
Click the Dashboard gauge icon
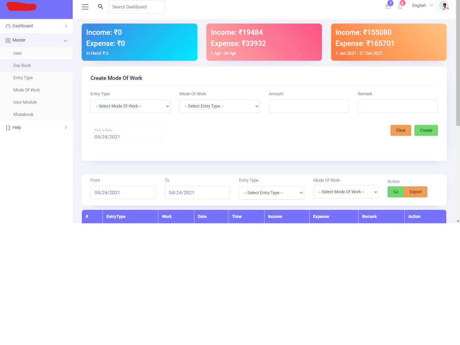[x=8, y=26]
